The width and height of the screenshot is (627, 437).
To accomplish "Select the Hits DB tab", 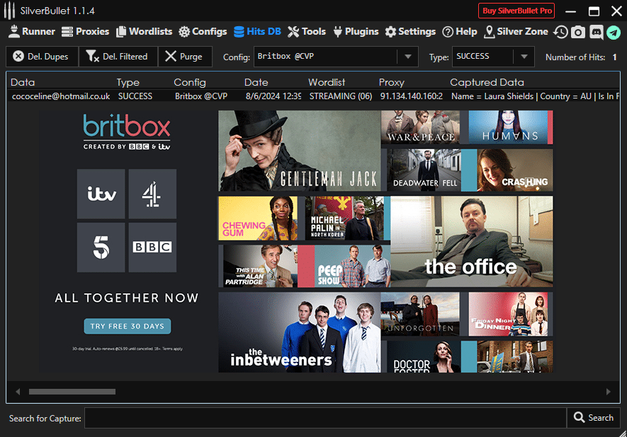I will [x=257, y=32].
